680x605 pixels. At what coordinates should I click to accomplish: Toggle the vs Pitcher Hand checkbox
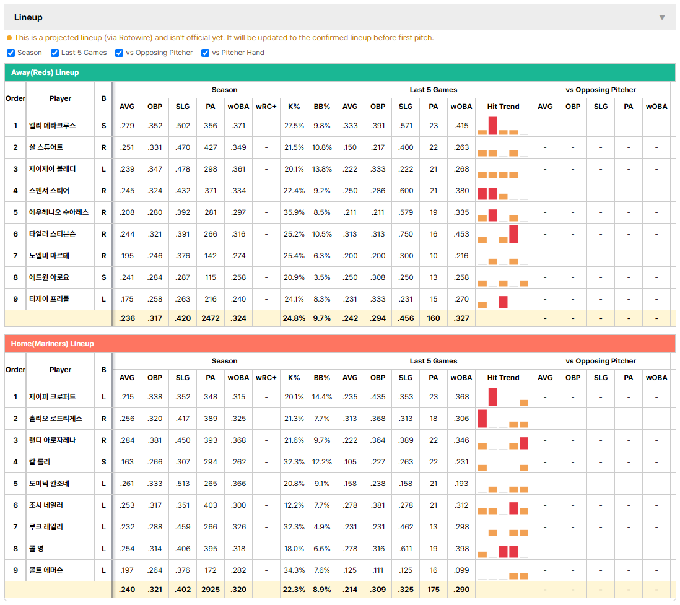205,53
